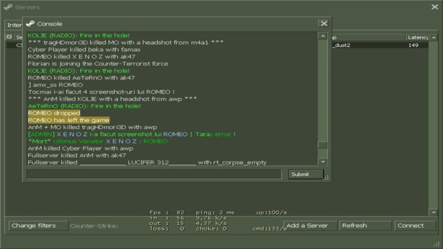The image size is (443, 249).
Task: Click the line 'Cyber Player killed beka with famas'
Action: click(x=84, y=50)
